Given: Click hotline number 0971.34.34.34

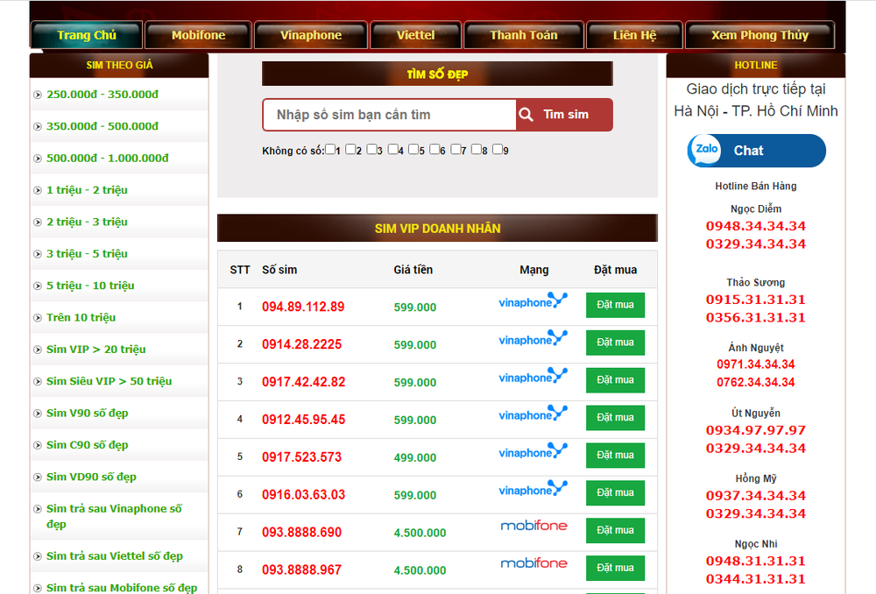Looking at the screenshot, I should 755,364.
